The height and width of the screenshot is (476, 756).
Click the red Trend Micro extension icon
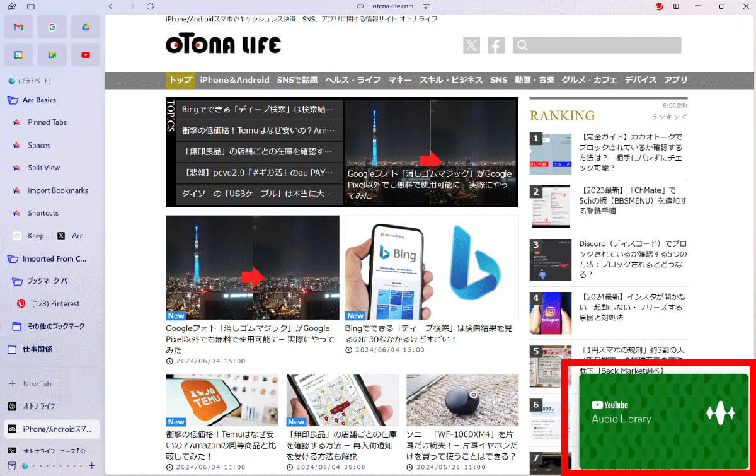pyautogui.click(x=659, y=6)
